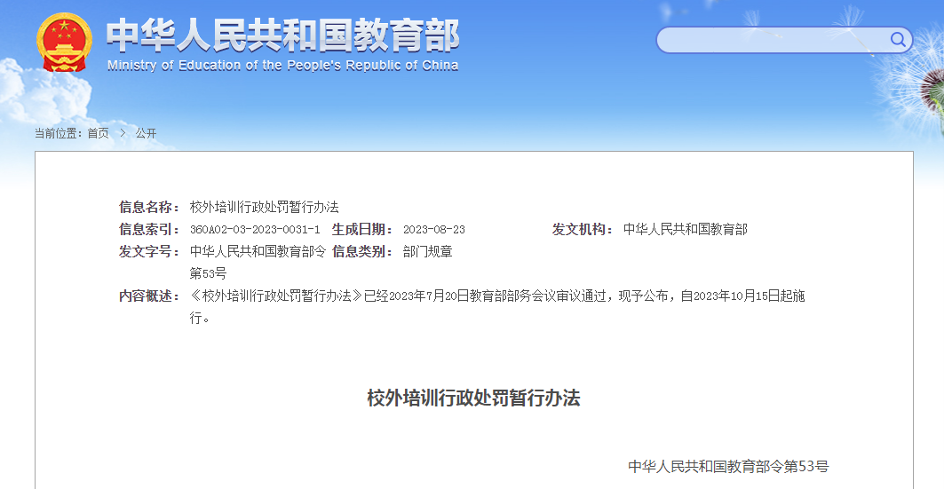Click the national emblem logo
This screenshot has height=489, width=944.
[x=63, y=42]
